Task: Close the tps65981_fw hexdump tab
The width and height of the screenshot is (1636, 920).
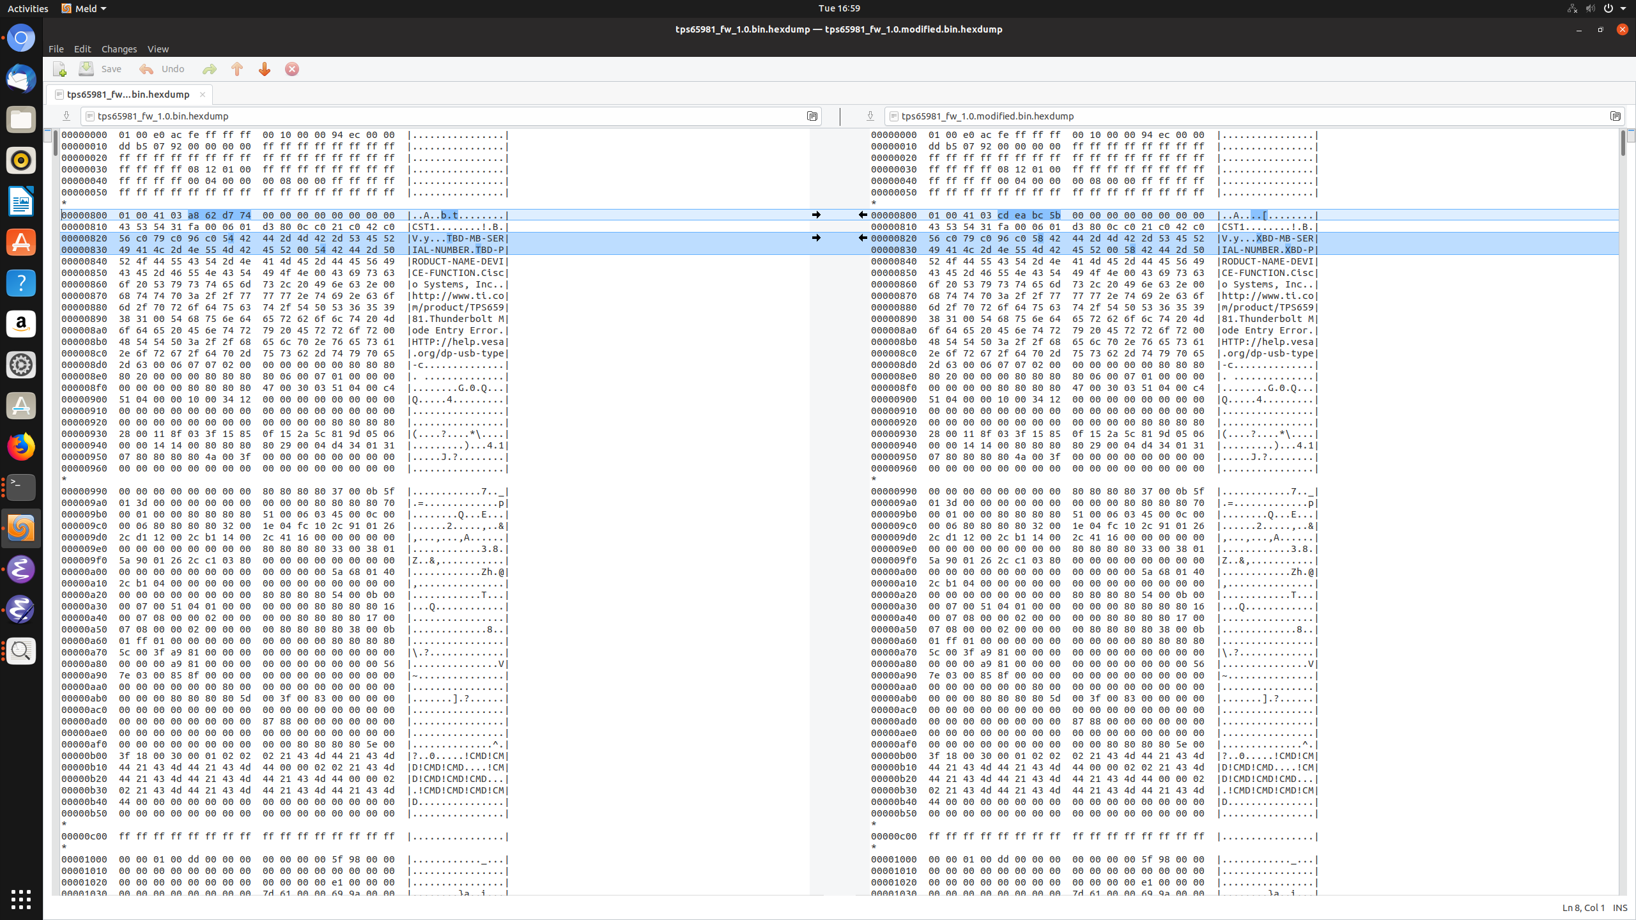Action: coord(203,95)
